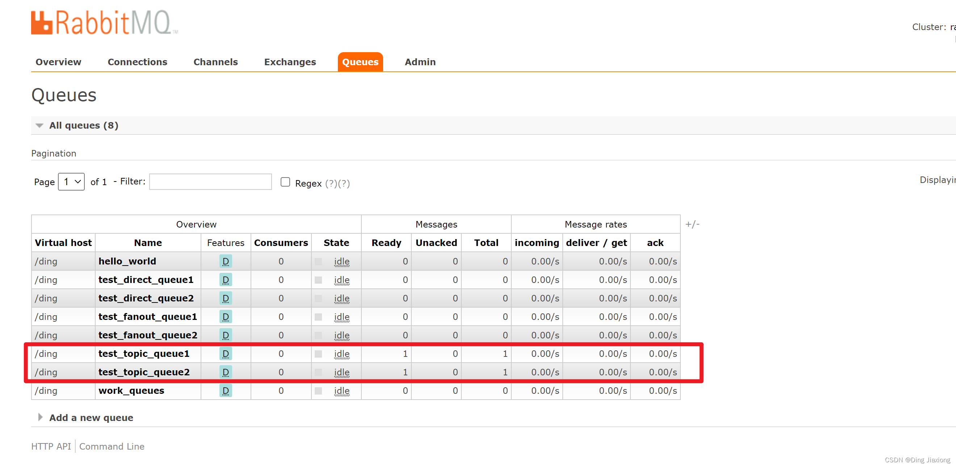
Task: Open the Page number dropdown
Action: 71,182
